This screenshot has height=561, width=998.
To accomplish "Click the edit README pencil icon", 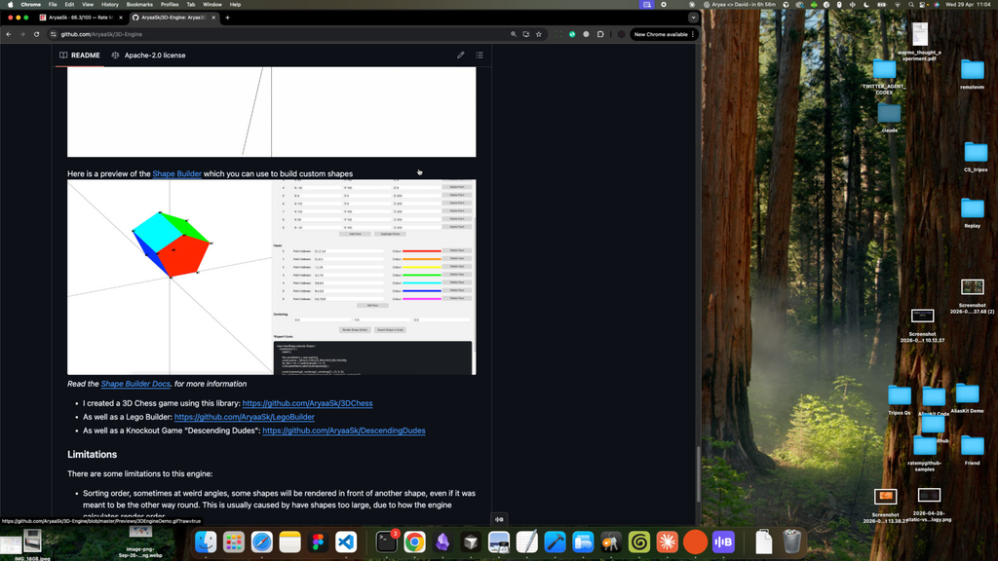I will (460, 56).
